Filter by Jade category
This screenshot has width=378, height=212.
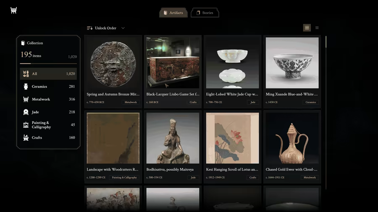(x=48, y=112)
